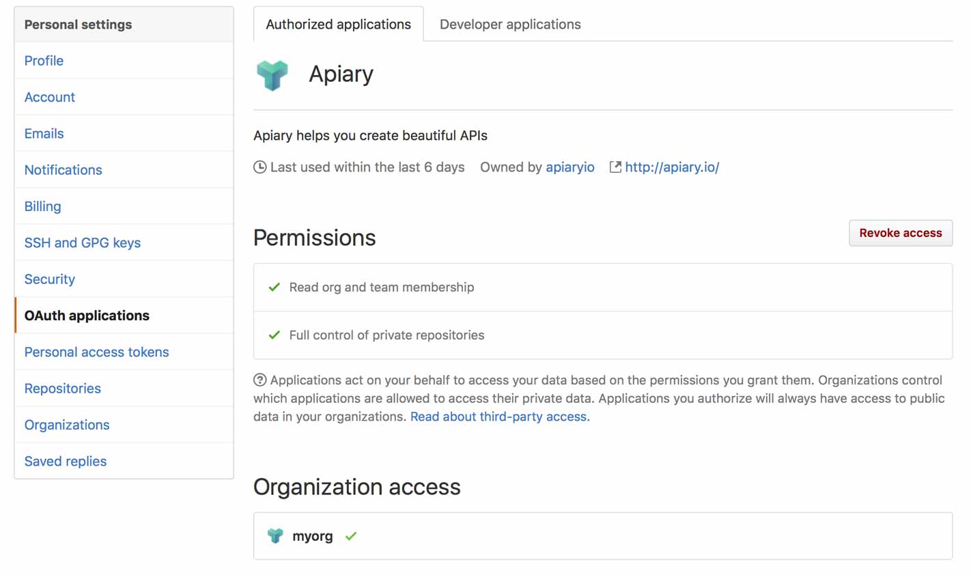Screen dimensions: 971x575
Task: Click Apiary helps you create beautiful APIs text
Action: point(370,135)
